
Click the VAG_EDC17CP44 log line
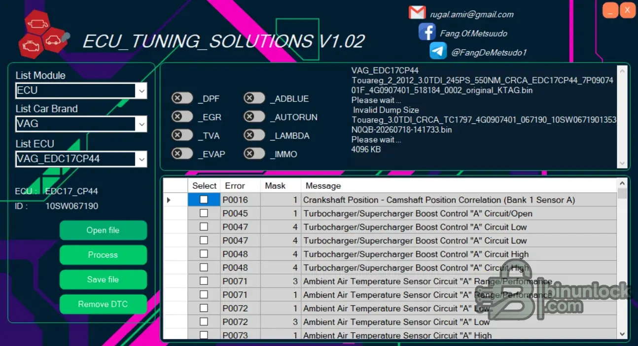tap(385, 70)
